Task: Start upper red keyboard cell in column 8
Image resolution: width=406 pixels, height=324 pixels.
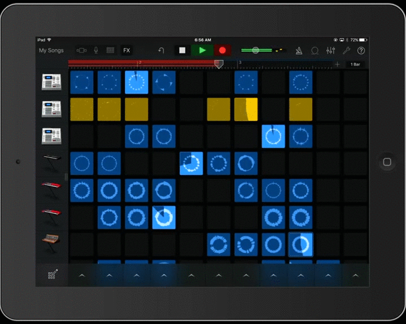Action: coord(273,190)
